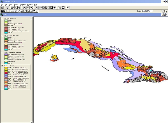This screenshot has width=168, height=123.
Task: Check the Dominant parent material theme box
Action: pyautogui.click(x=2, y=52)
